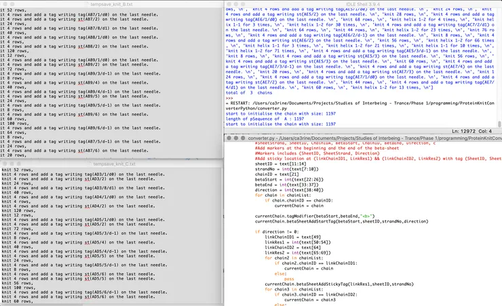Image resolution: width=502 pixels, height=306 pixels.
Task: Click 'length of pSequence of A : 1197'
Action: (265, 119)
